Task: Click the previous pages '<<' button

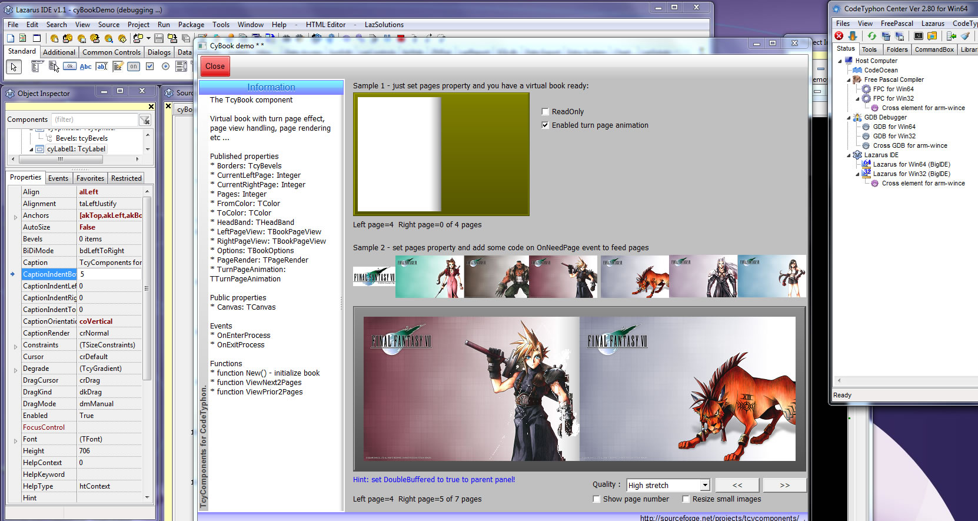Action: click(x=737, y=485)
